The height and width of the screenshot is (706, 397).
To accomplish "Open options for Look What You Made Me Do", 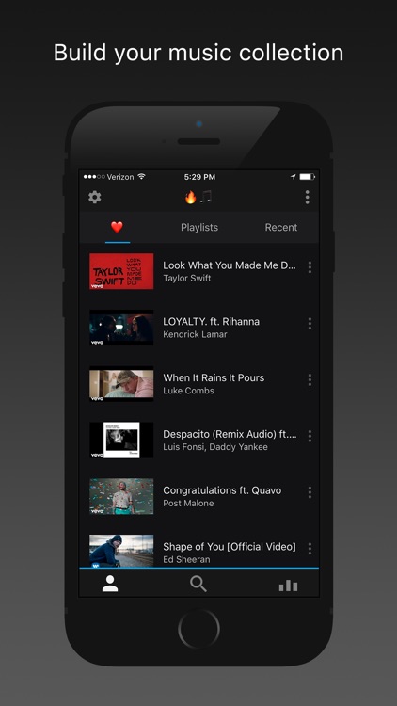I will tap(310, 267).
